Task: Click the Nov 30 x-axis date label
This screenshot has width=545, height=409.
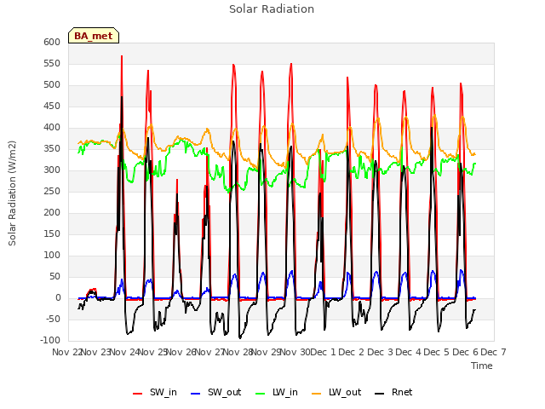Action: click(x=295, y=352)
